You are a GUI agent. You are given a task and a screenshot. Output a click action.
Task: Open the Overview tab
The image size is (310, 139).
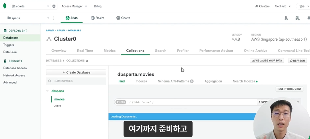click(x=59, y=51)
